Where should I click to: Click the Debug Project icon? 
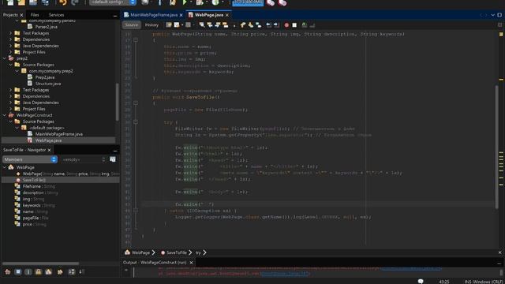point(200,2)
